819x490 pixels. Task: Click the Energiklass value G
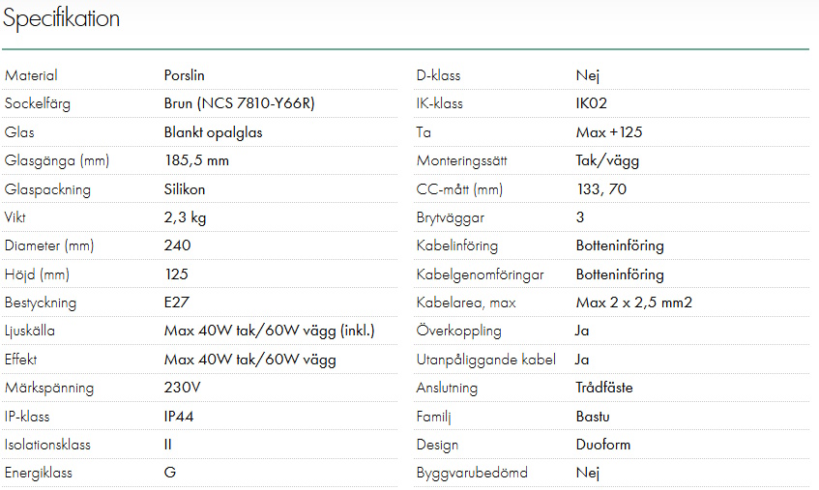point(170,473)
